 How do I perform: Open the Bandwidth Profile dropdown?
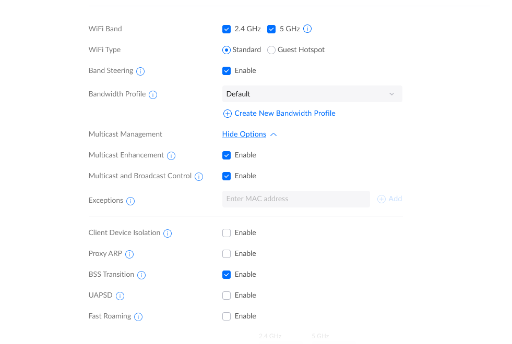tap(312, 94)
